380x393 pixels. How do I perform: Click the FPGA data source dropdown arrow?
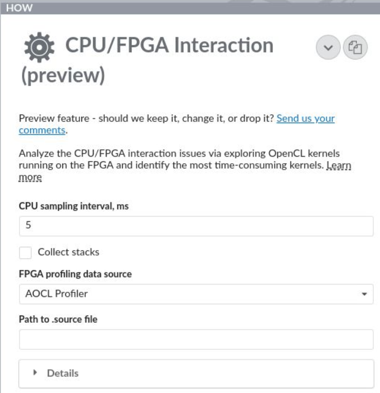click(364, 294)
